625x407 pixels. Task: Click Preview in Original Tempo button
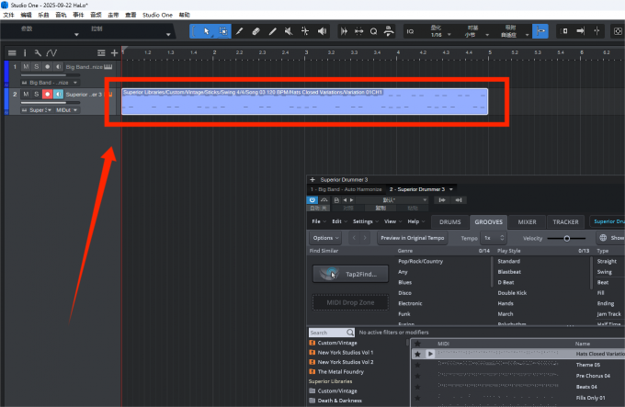pos(412,238)
